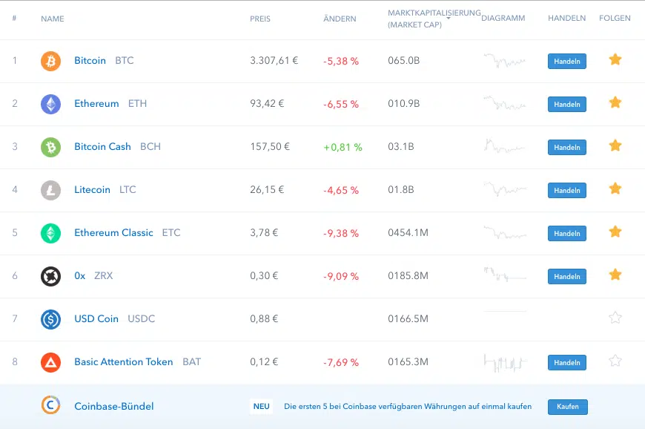The height and width of the screenshot is (429, 645).
Task: Open the Bitcoin name link
Action: click(x=90, y=61)
